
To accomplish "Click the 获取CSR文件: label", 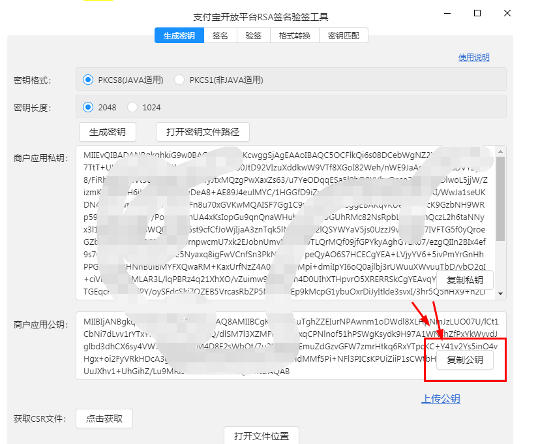I will 40,419.
